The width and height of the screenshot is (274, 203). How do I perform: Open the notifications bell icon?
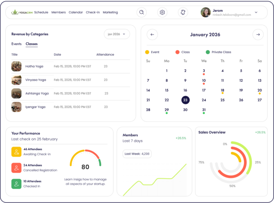coord(183,12)
